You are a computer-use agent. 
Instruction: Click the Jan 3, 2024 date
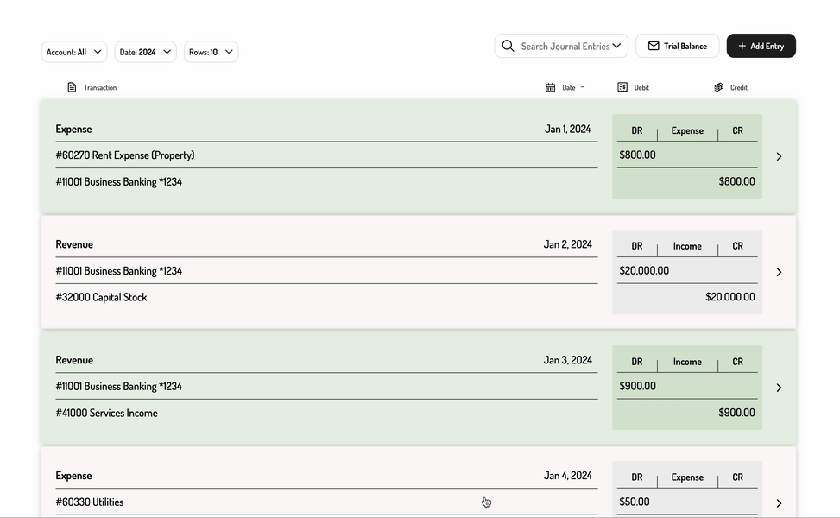(x=568, y=360)
